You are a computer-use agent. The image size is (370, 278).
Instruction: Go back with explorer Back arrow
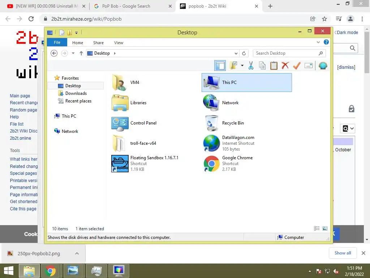click(54, 53)
